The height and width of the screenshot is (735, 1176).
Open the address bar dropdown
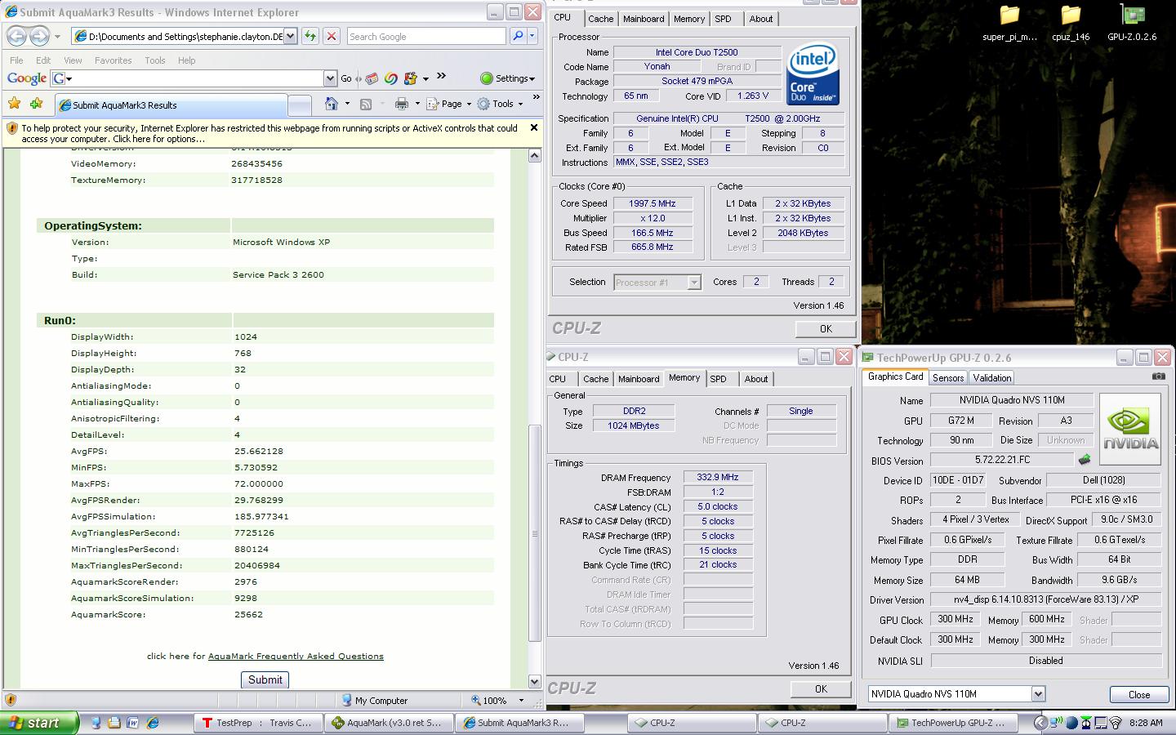pos(290,36)
